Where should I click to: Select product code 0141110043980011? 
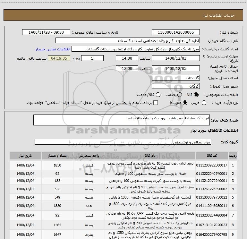click(x=212, y=206)
